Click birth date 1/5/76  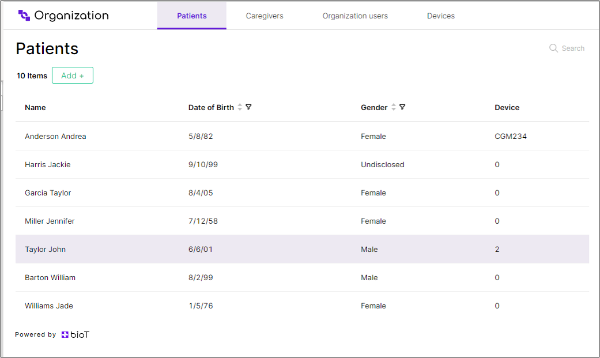(x=201, y=306)
